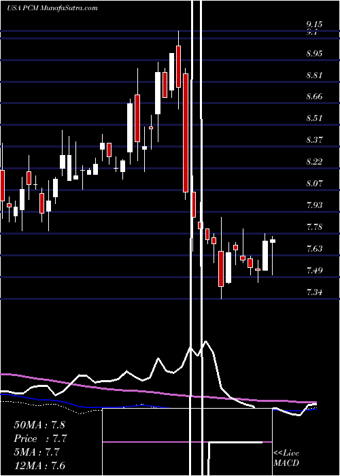The width and height of the screenshot is (340, 476).
Task: Click the red candle at the chart's peak
Action: coord(178,67)
